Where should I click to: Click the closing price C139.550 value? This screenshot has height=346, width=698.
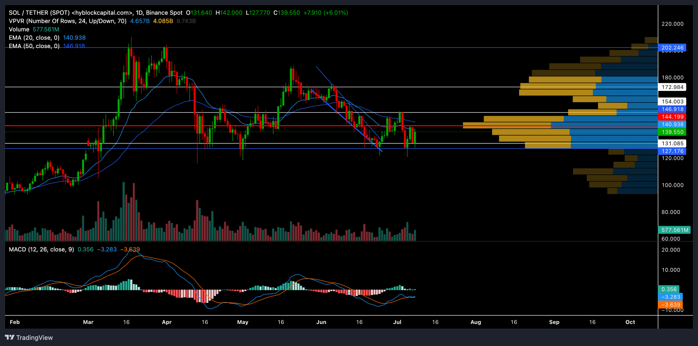coord(287,13)
